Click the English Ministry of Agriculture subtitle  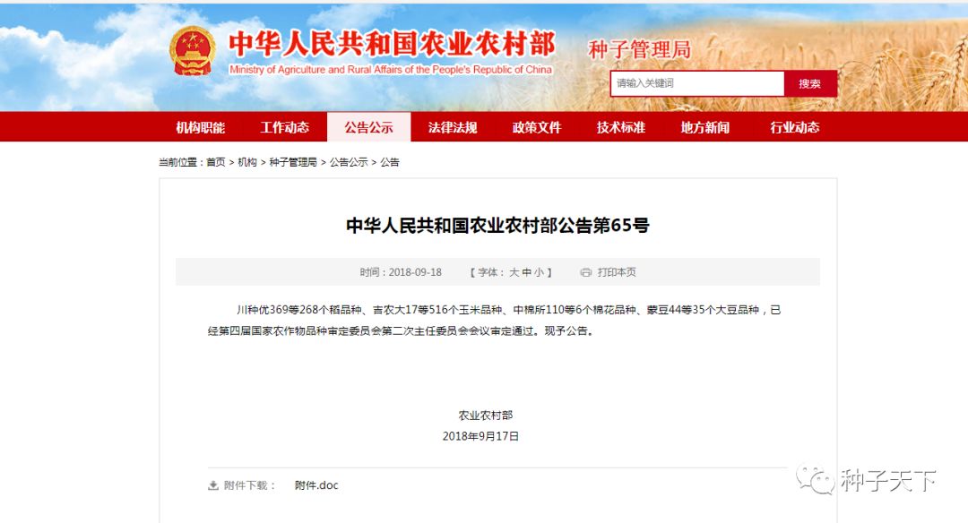pos(391,70)
